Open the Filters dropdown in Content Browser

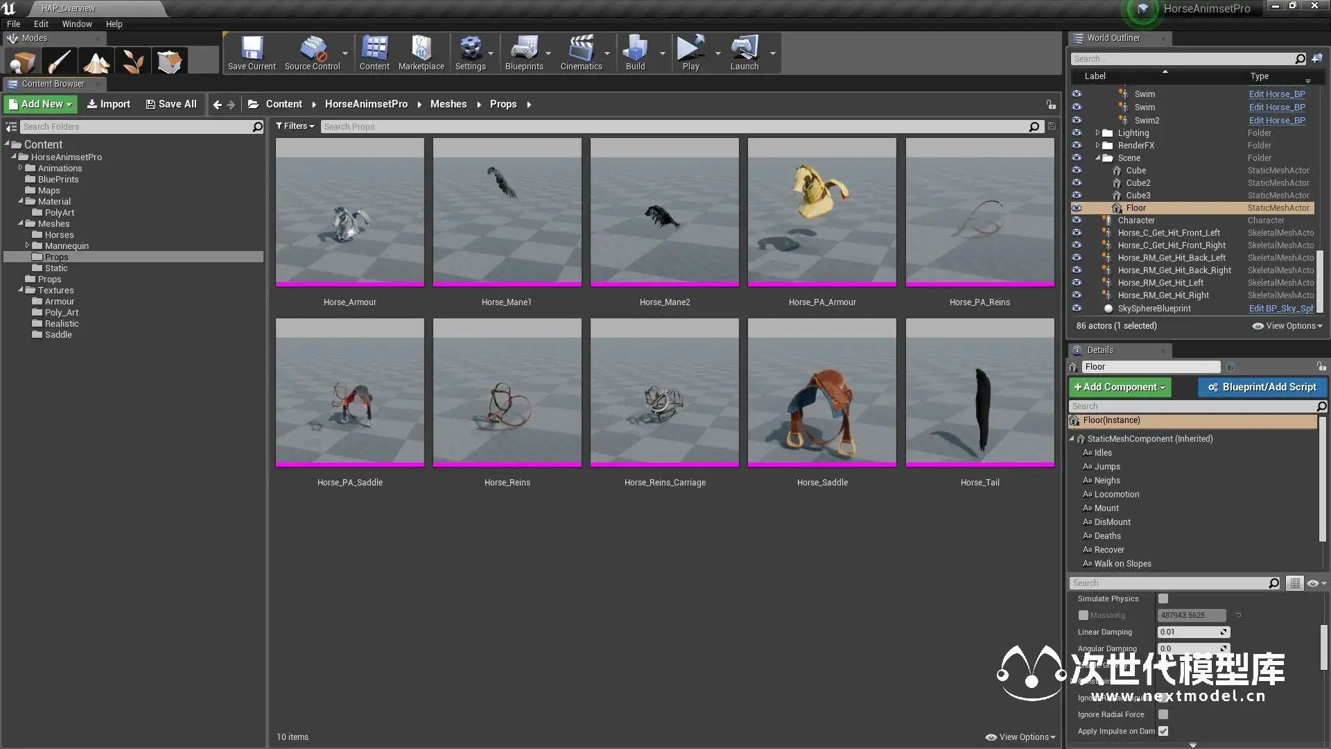tap(295, 126)
